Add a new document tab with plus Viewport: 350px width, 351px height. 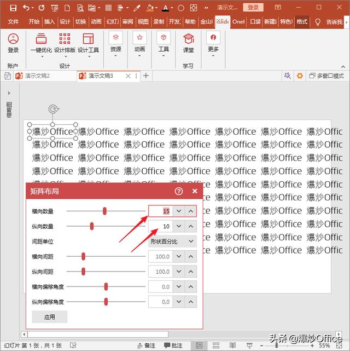tap(145, 76)
